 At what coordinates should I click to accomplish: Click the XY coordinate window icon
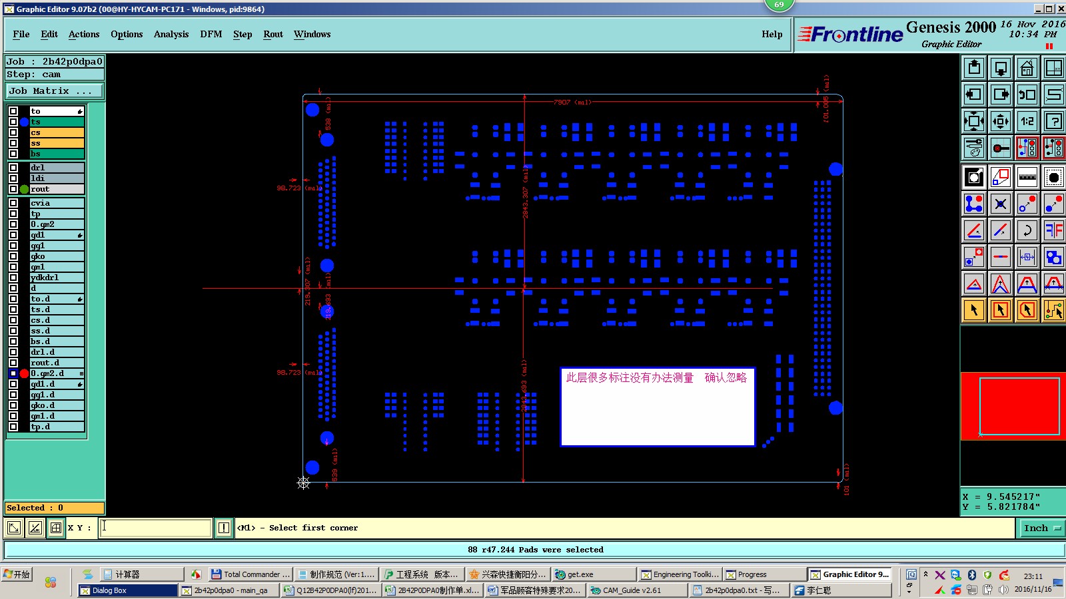(x=1054, y=68)
